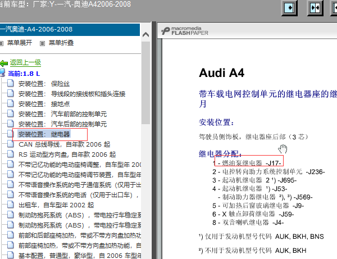This screenshot has height=259, width=337.
Task: Click the computer icon beside 当前:1.8 L
Action: (x=2, y=72)
